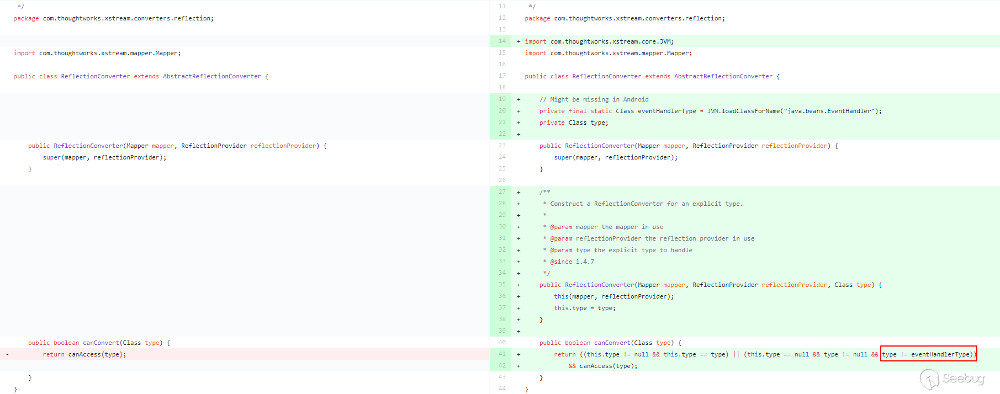Image resolution: width=1000 pixels, height=394 pixels.
Task: Click the plus marker on line 42
Action: pos(518,366)
